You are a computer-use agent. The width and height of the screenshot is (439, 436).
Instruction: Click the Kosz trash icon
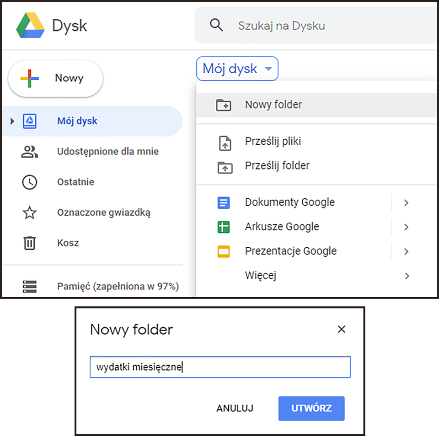click(x=29, y=243)
